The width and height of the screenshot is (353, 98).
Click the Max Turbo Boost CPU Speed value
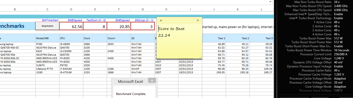(x=341, y=10)
